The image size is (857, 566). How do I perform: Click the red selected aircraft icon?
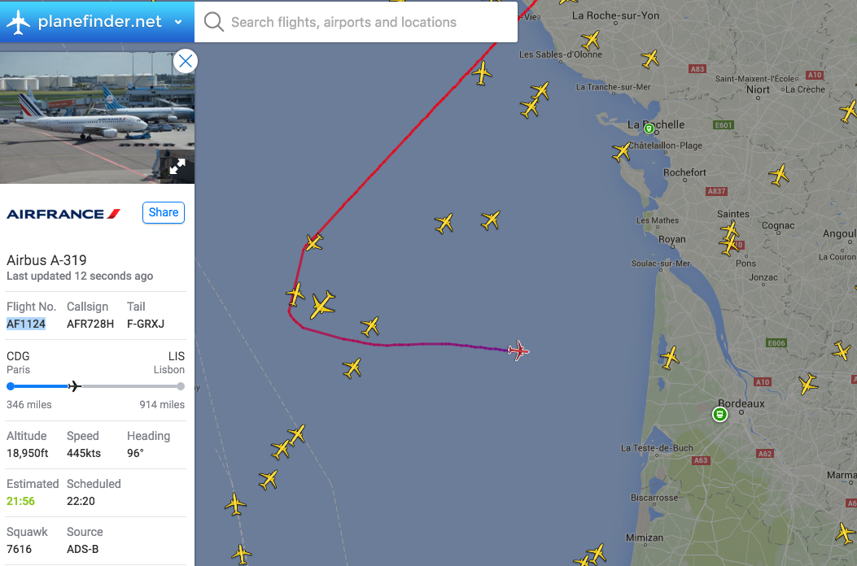[x=518, y=350]
